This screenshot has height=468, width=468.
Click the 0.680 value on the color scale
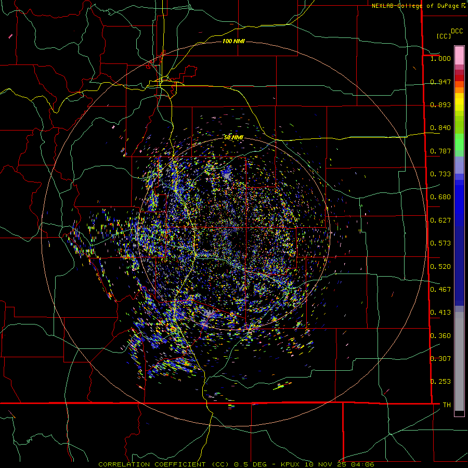tap(440, 197)
